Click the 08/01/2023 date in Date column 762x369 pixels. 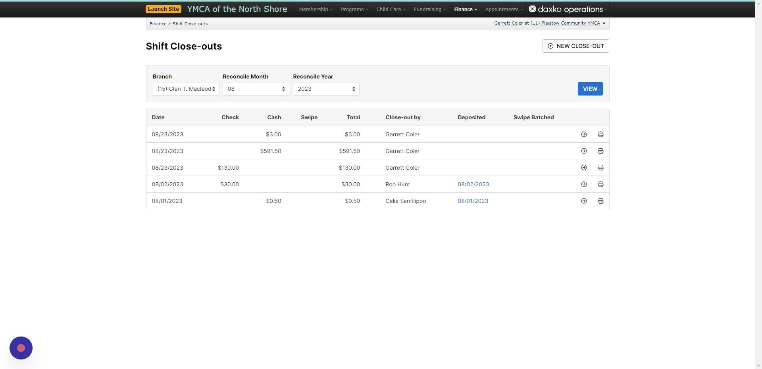(x=167, y=201)
